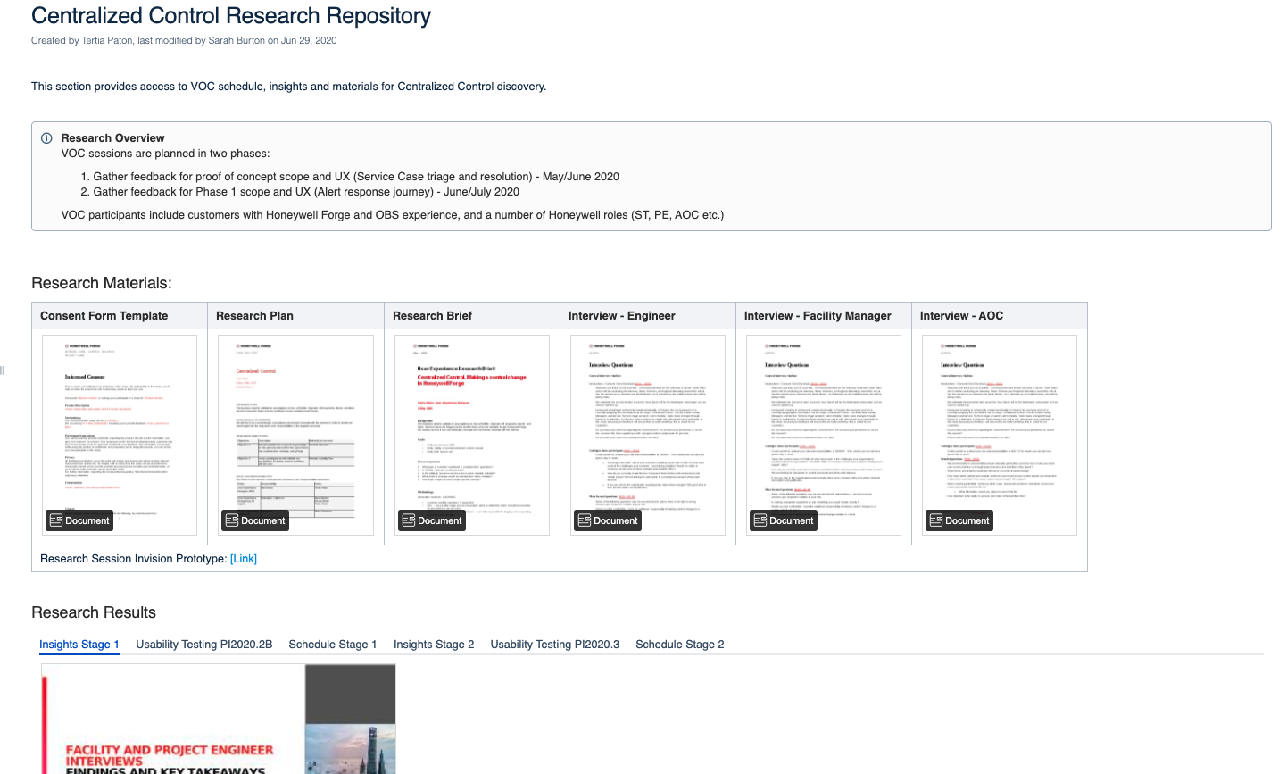Open the Research Session Invision Prototype link

pos(243,558)
